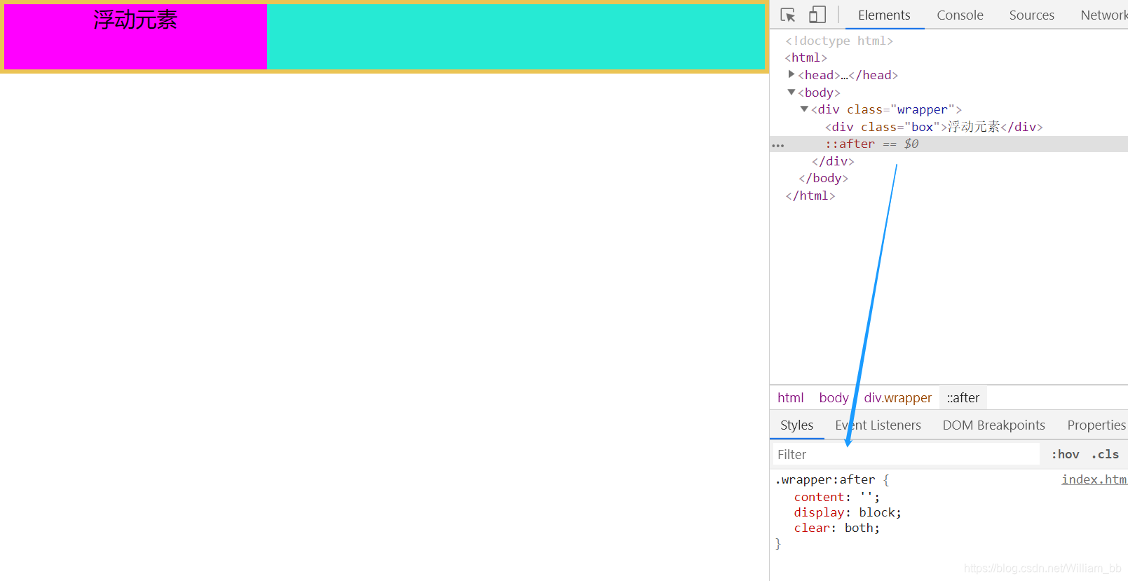Screen dimensions: 1128x581
Task: Click the clear property value both
Action: pos(859,528)
